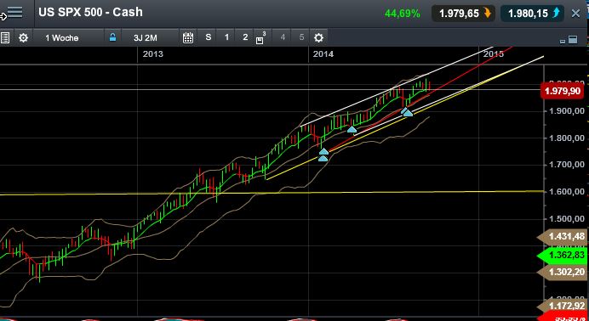Select chart preset '1'
589x321 pixels.
226,37
